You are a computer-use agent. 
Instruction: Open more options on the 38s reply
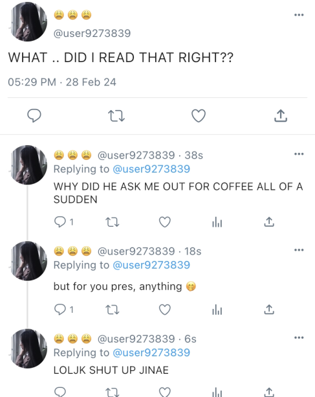tap(299, 153)
